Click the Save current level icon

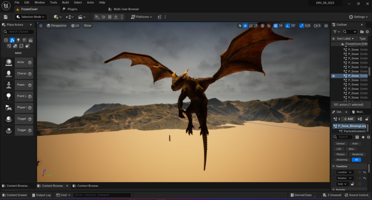5,17
